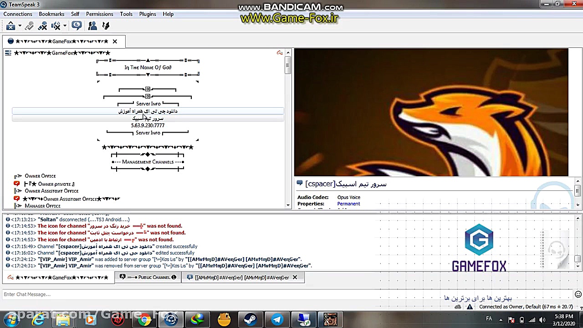Select the upper 'Server Info' spacer row
This screenshot has width=583, height=328.
[148, 104]
